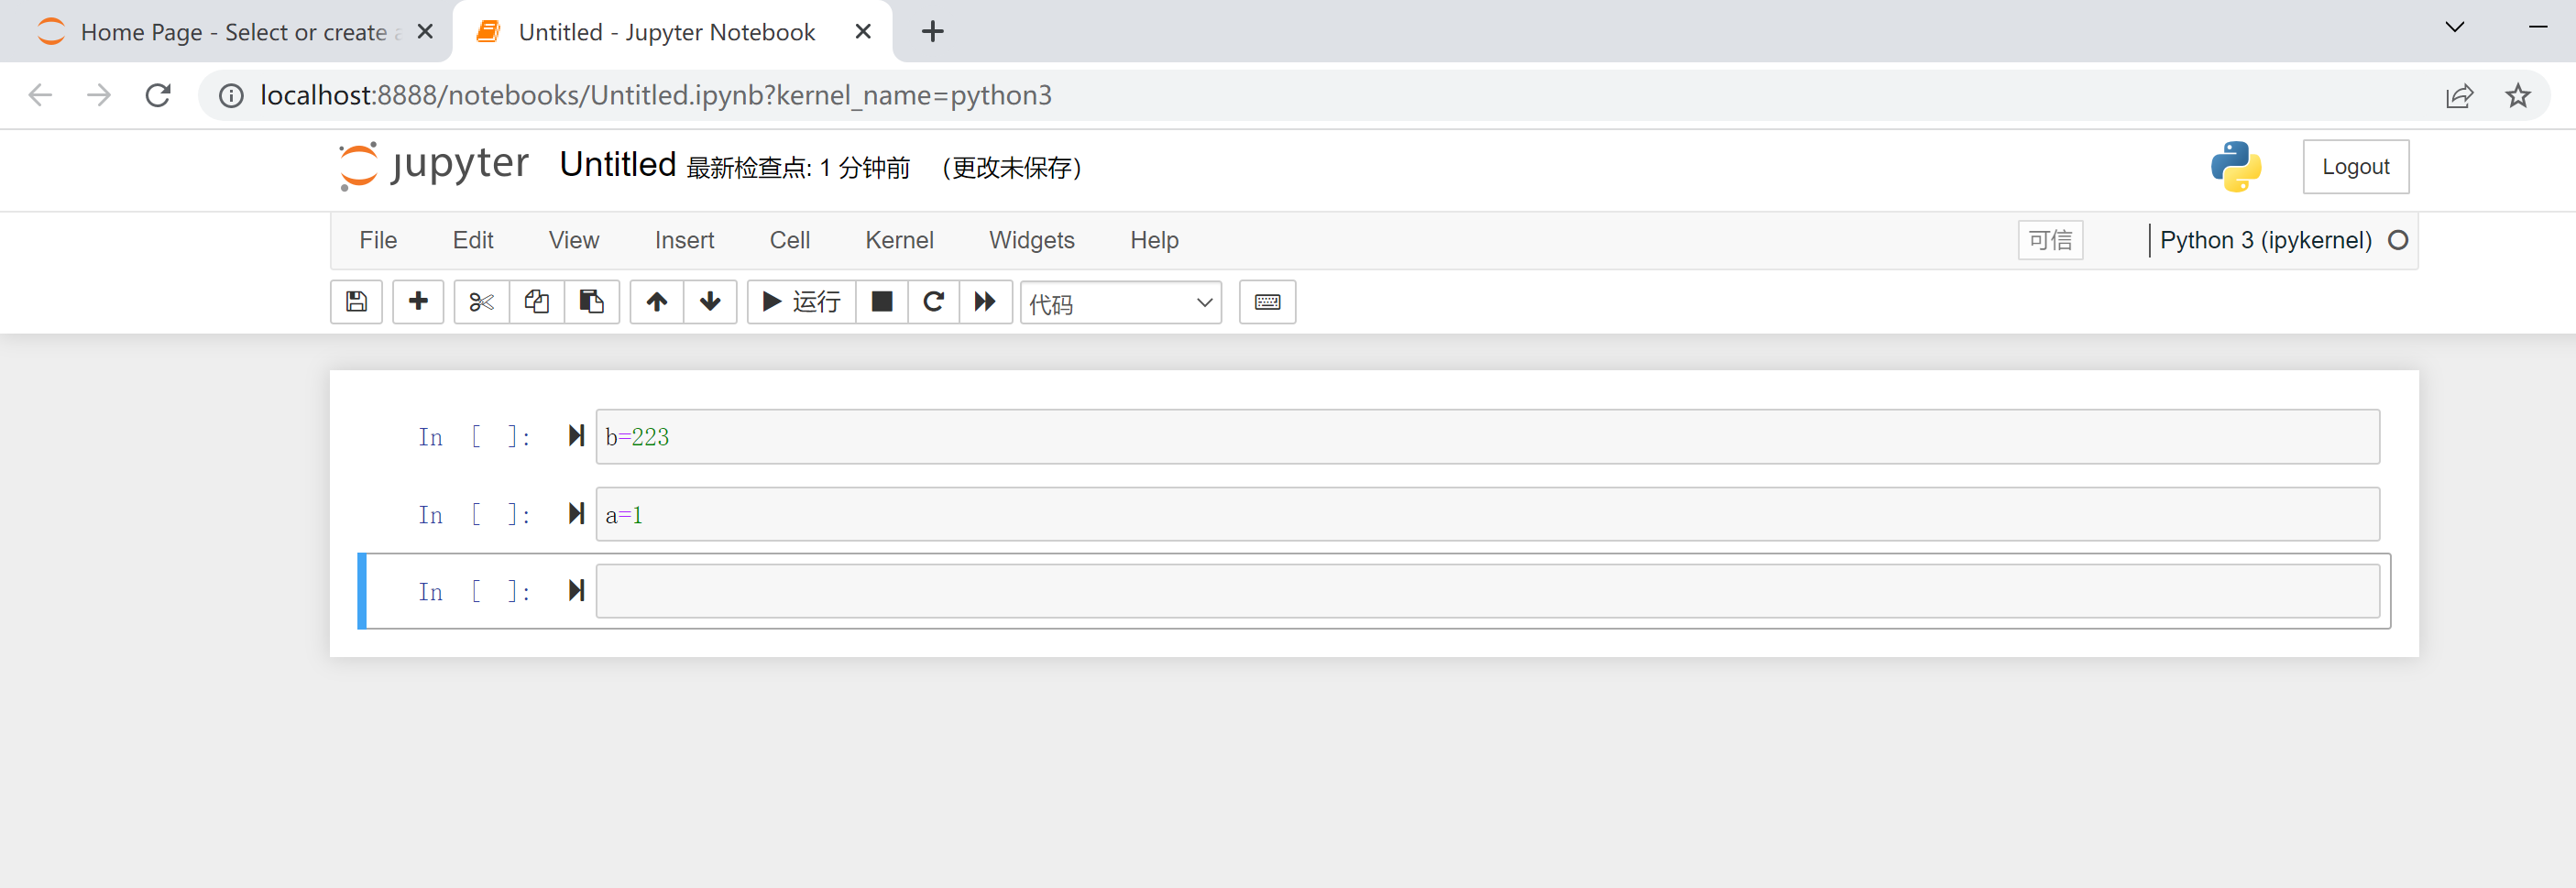This screenshot has width=2576, height=888.
Task: Cut selected cells with scissors icon
Action: pos(482,302)
